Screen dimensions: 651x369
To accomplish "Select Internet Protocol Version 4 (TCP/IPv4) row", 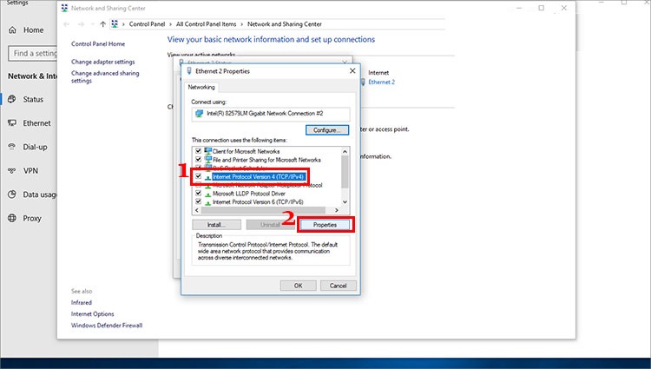I will (x=259, y=177).
